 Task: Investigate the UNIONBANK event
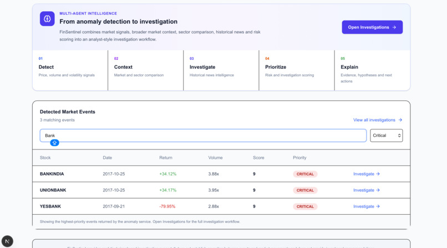pyautogui.click(x=367, y=190)
